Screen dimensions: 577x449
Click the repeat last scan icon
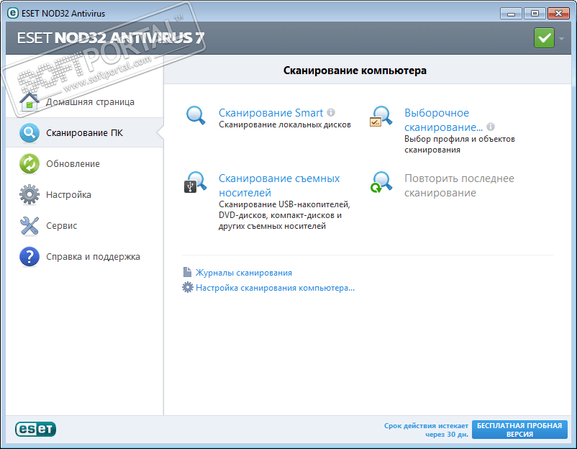click(x=381, y=182)
